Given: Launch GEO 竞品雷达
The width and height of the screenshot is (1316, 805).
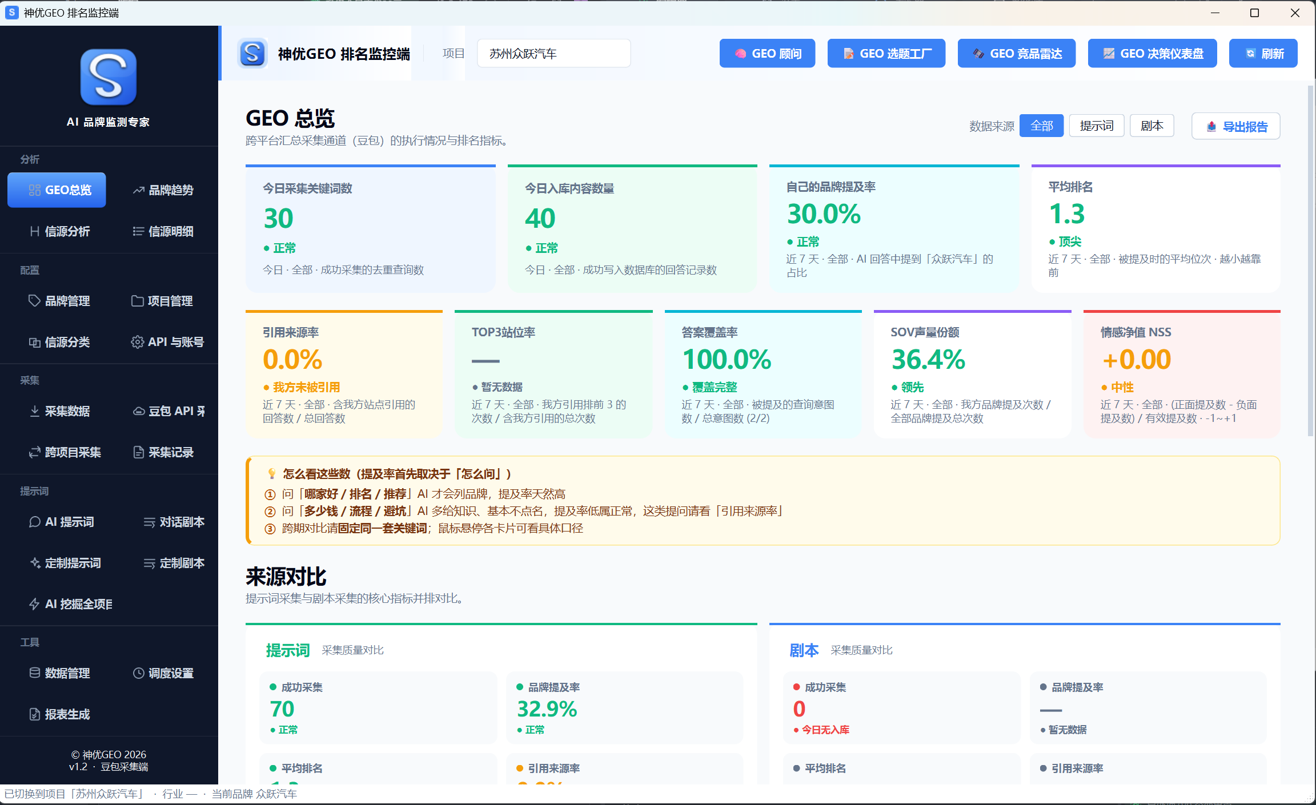Looking at the screenshot, I should click(x=1017, y=54).
